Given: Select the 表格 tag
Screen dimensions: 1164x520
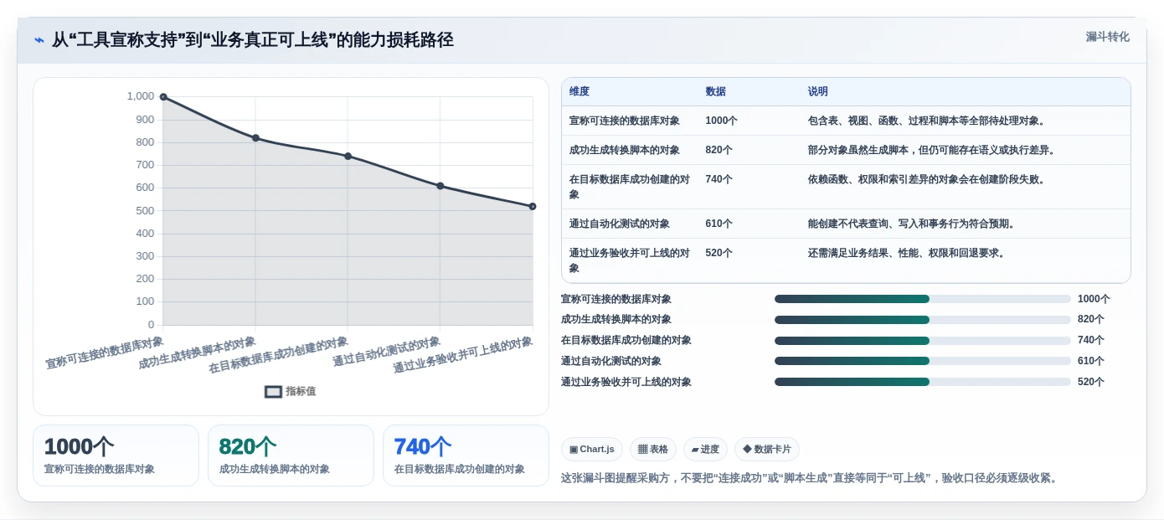Looking at the screenshot, I should [653, 449].
